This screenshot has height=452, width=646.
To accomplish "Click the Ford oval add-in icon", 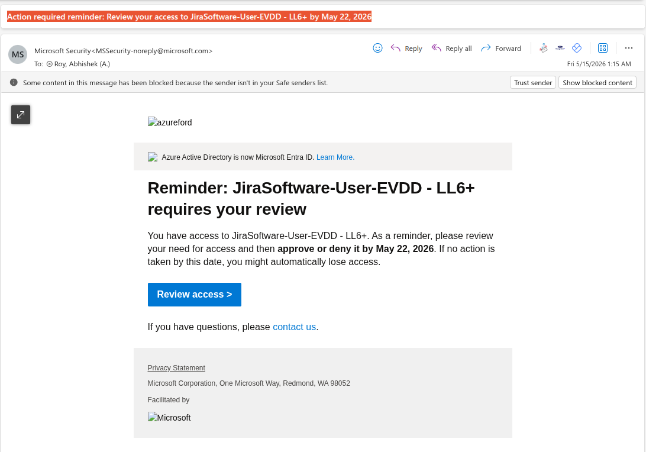I will [560, 48].
